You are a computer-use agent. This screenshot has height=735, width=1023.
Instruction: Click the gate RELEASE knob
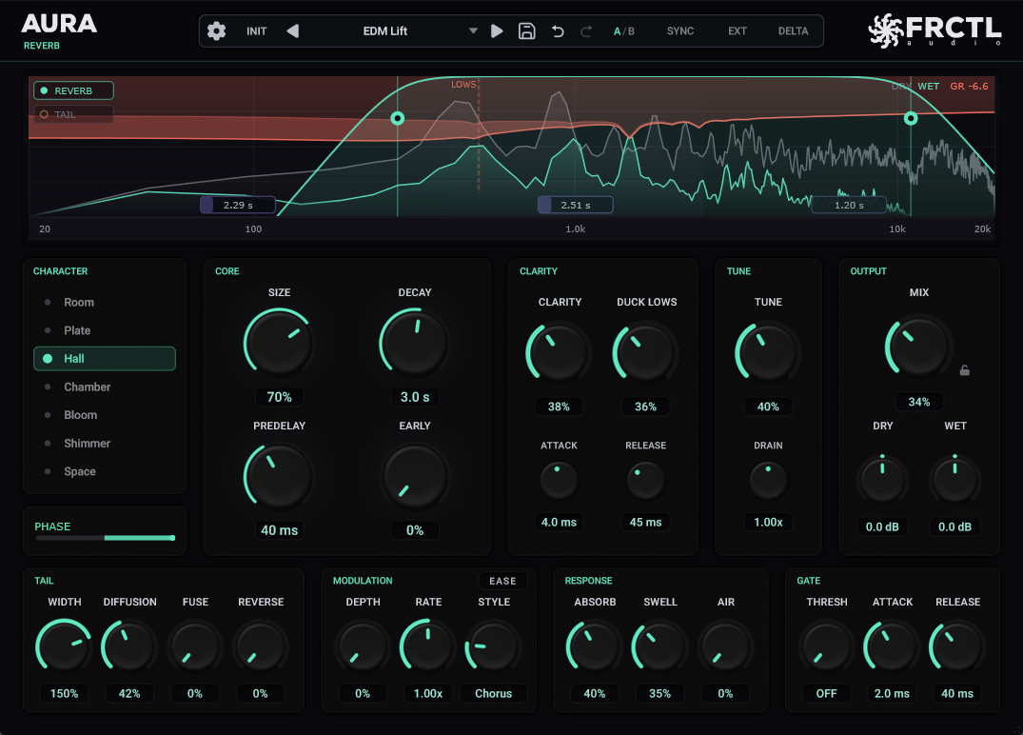click(957, 646)
